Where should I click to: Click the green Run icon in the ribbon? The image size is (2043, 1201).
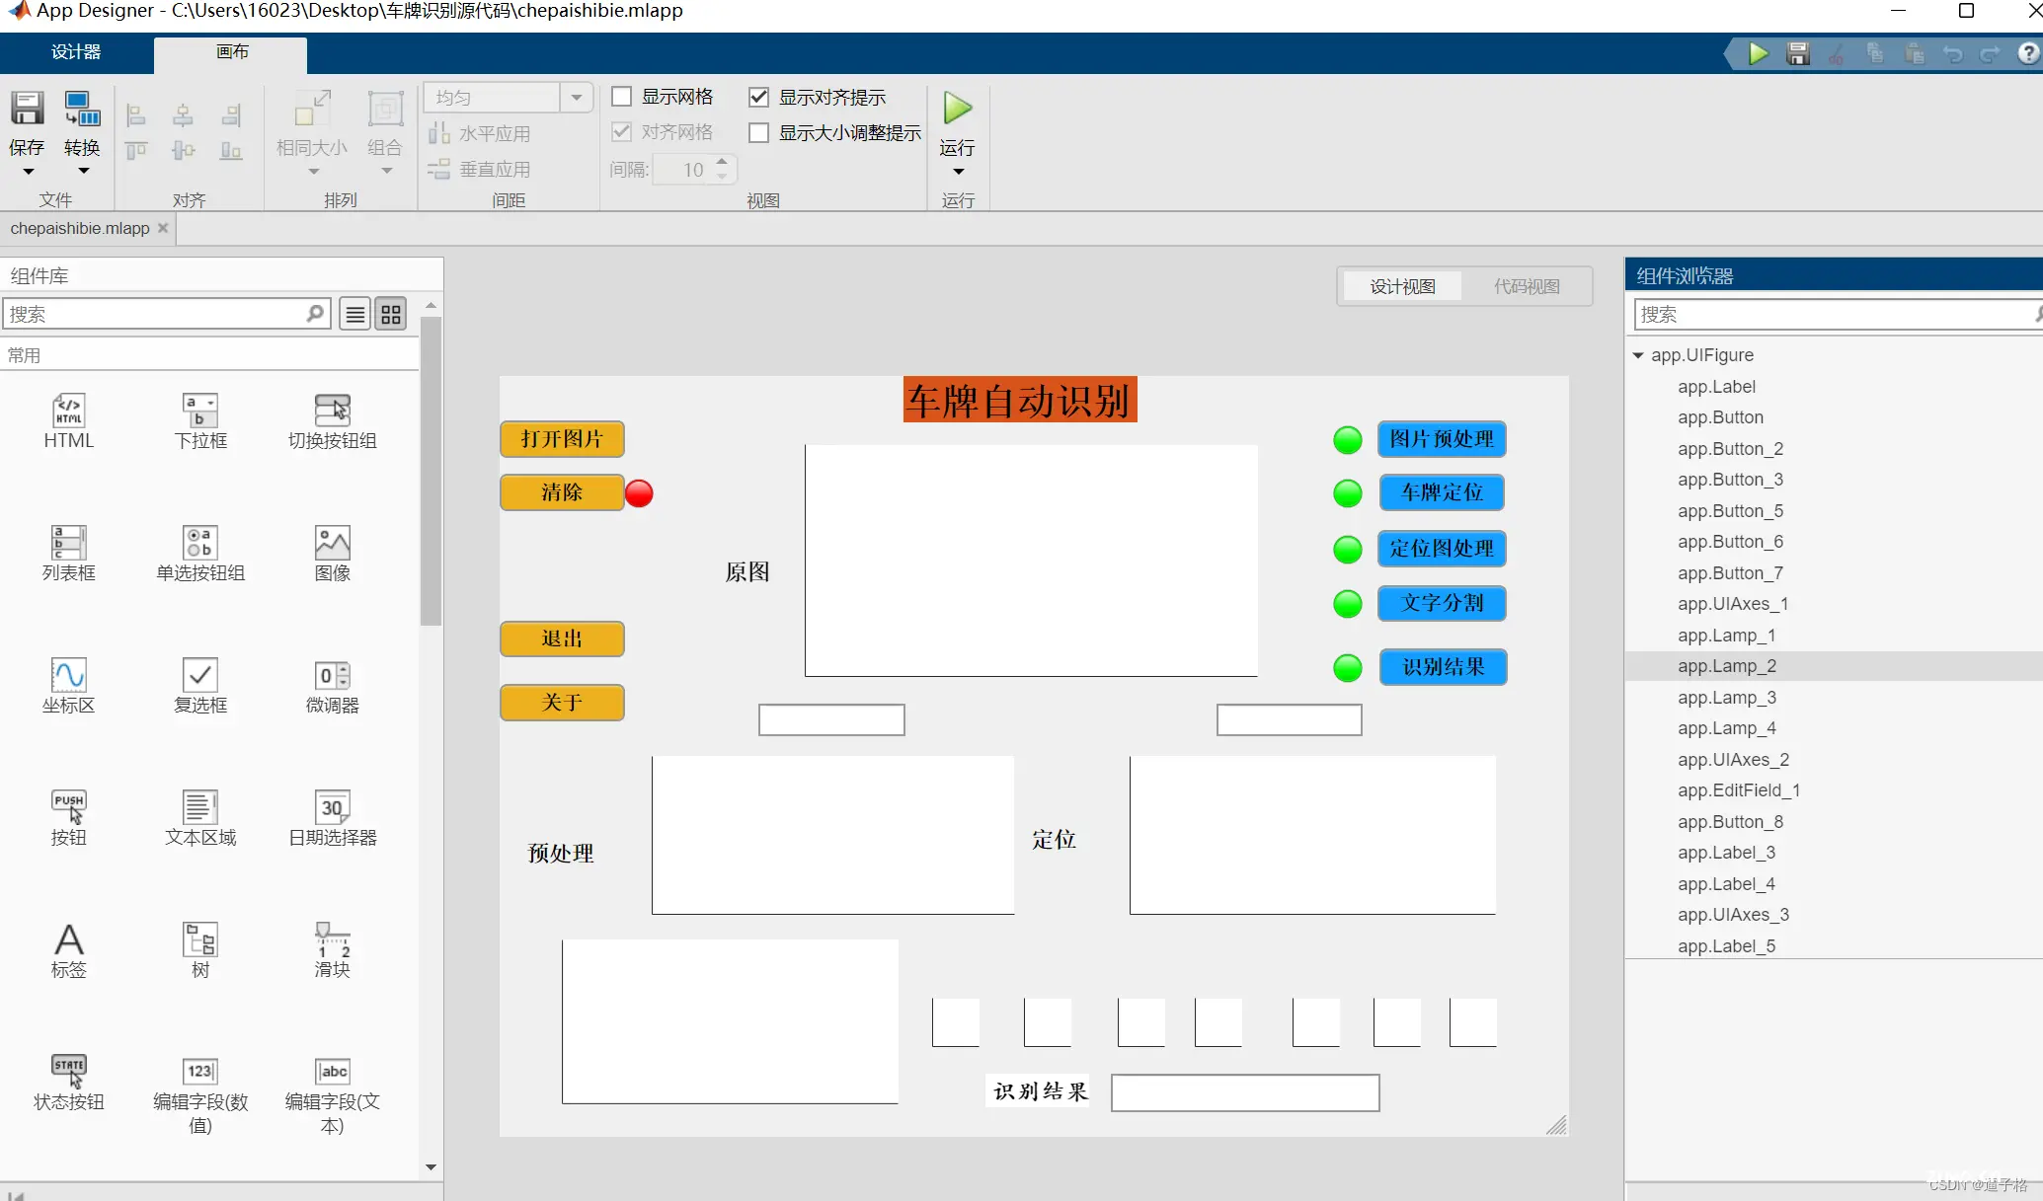click(957, 108)
